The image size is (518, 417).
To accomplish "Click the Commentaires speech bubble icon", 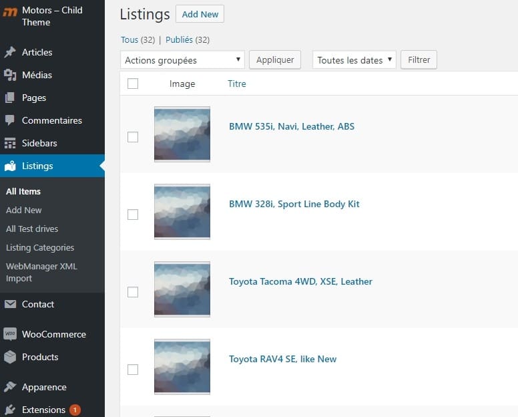I will point(10,120).
